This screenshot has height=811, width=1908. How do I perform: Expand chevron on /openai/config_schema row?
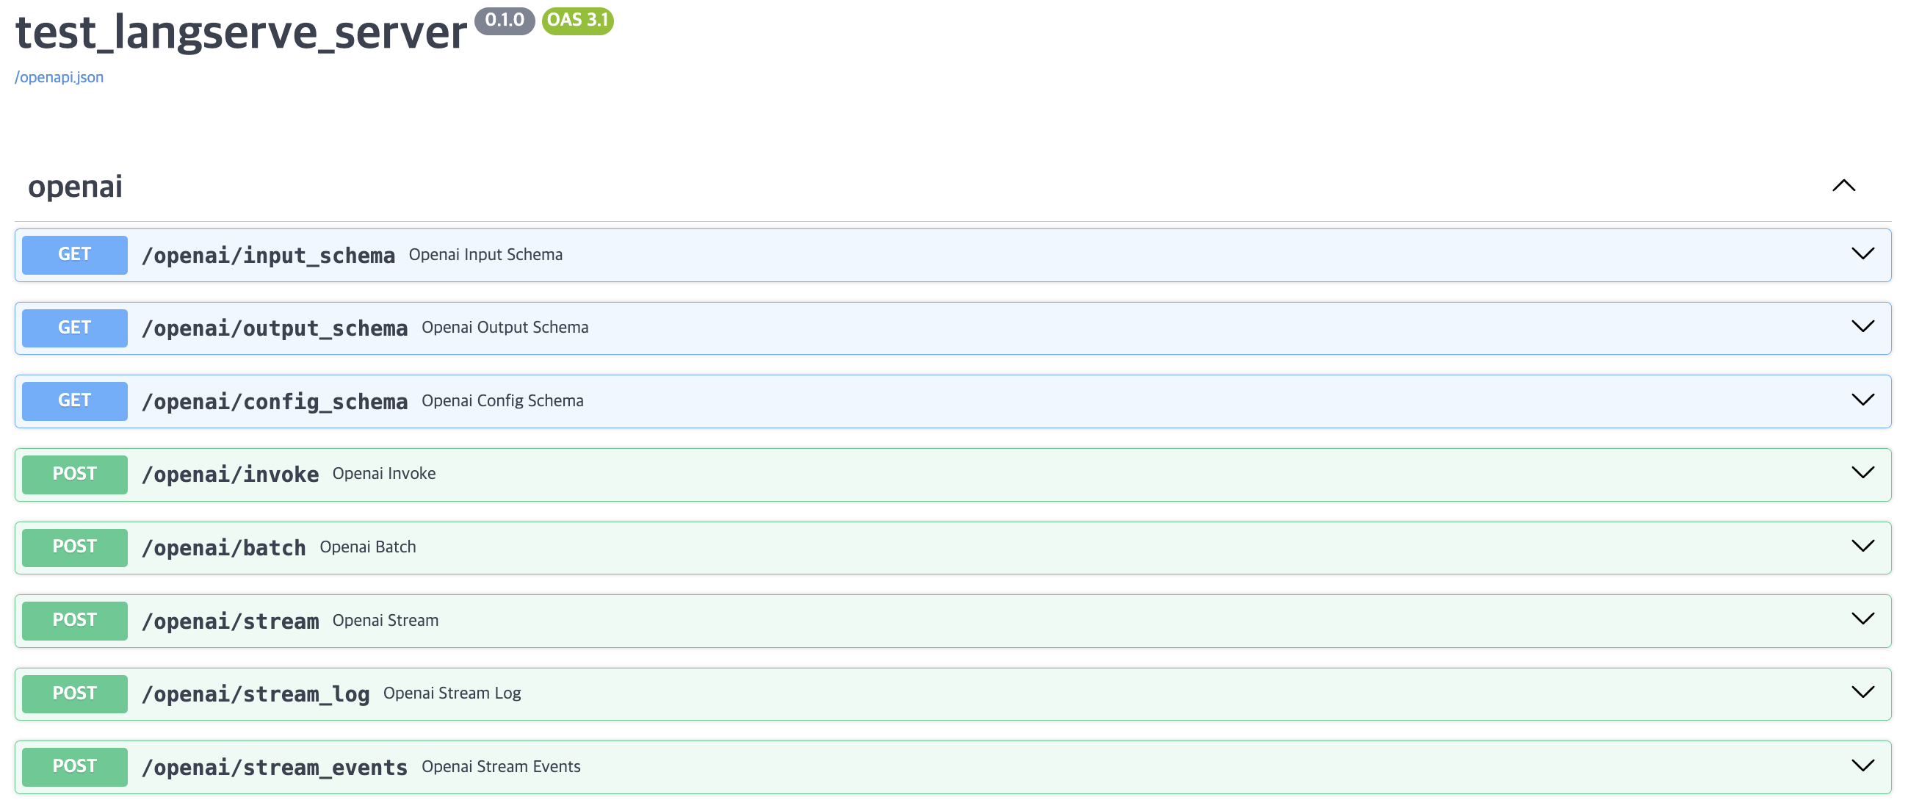1861,400
